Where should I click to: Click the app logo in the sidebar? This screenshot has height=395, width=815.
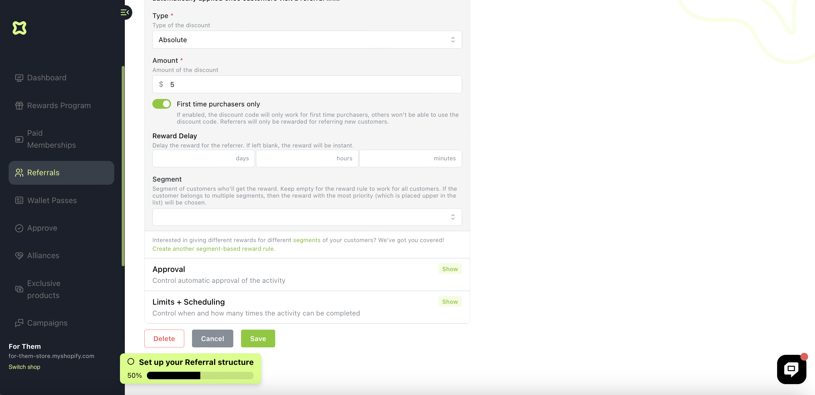19,28
